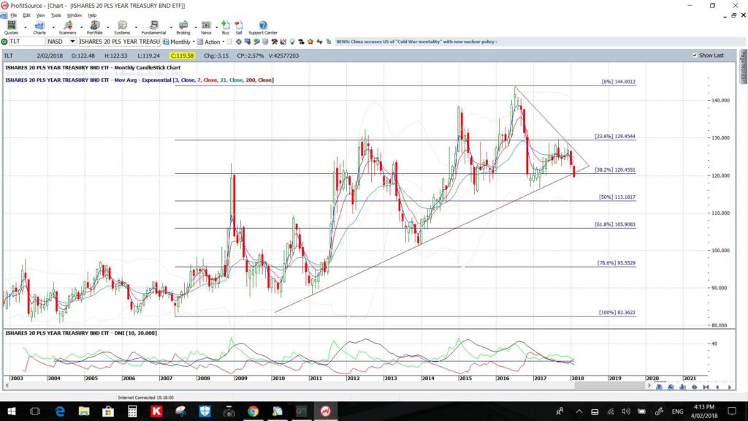The image size is (748, 421).
Task: Click the [61.8%] 105.9083 Fibonacci label
Action: click(615, 224)
